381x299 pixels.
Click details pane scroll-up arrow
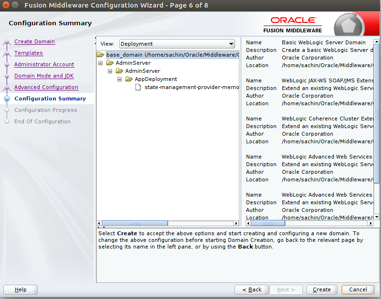click(376, 42)
